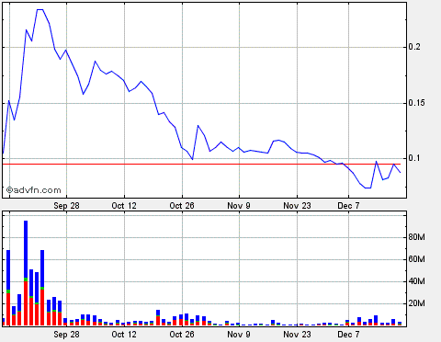The width and height of the screenshot is (441, 342).
Task: Click the Dec 7 label under price chart
Action: tap(348, 206)
